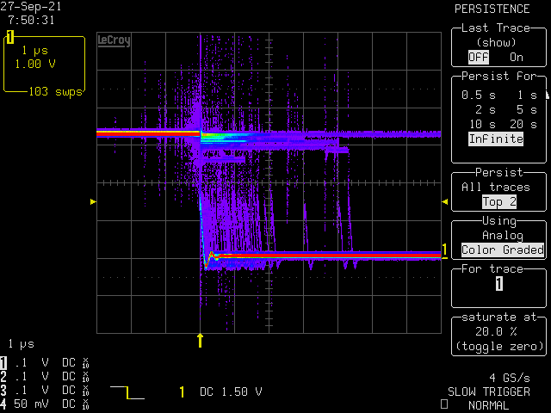Click the small square indicator near SLOW TRIGGER

pyautogui.click(x=444, y=404)
